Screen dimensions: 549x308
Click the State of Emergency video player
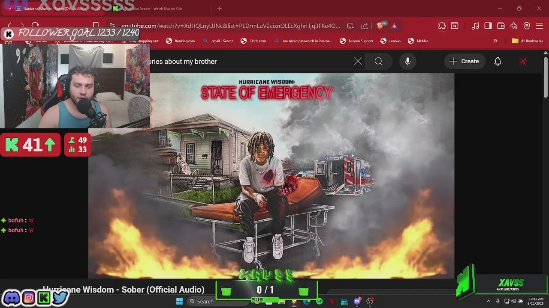tap(271, 176)
